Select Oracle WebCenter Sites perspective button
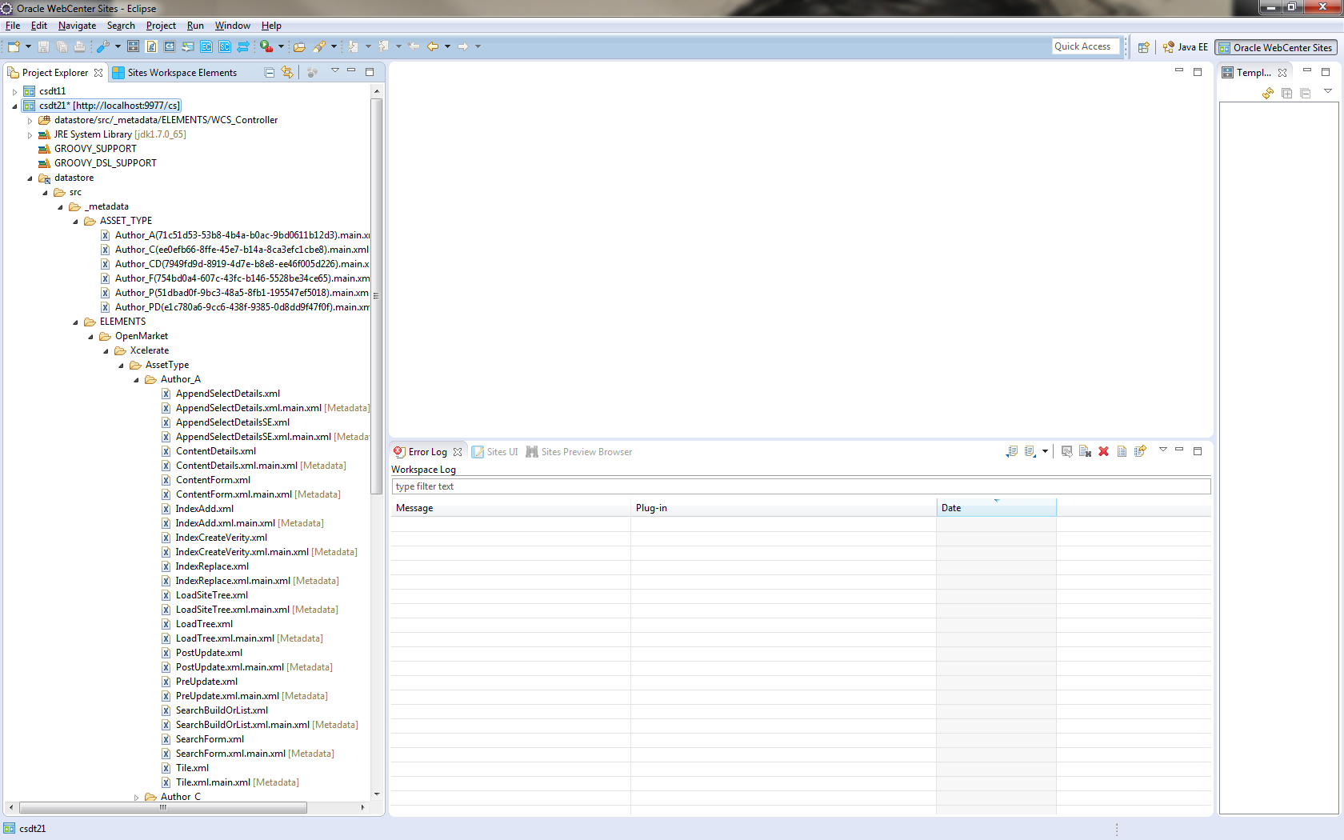Viewport: 1344px width, 840px height. coord(1275,48)
